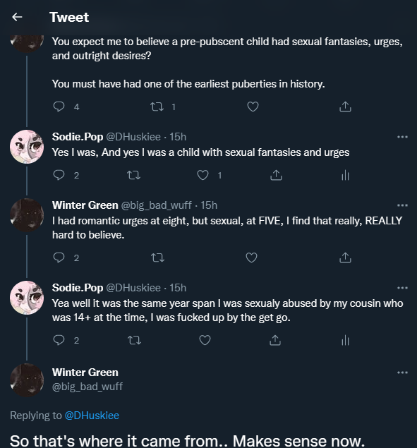Like Sodie.Pop's "Yes I was" tweet
The image size is (417, 448).
coord(203,175)
